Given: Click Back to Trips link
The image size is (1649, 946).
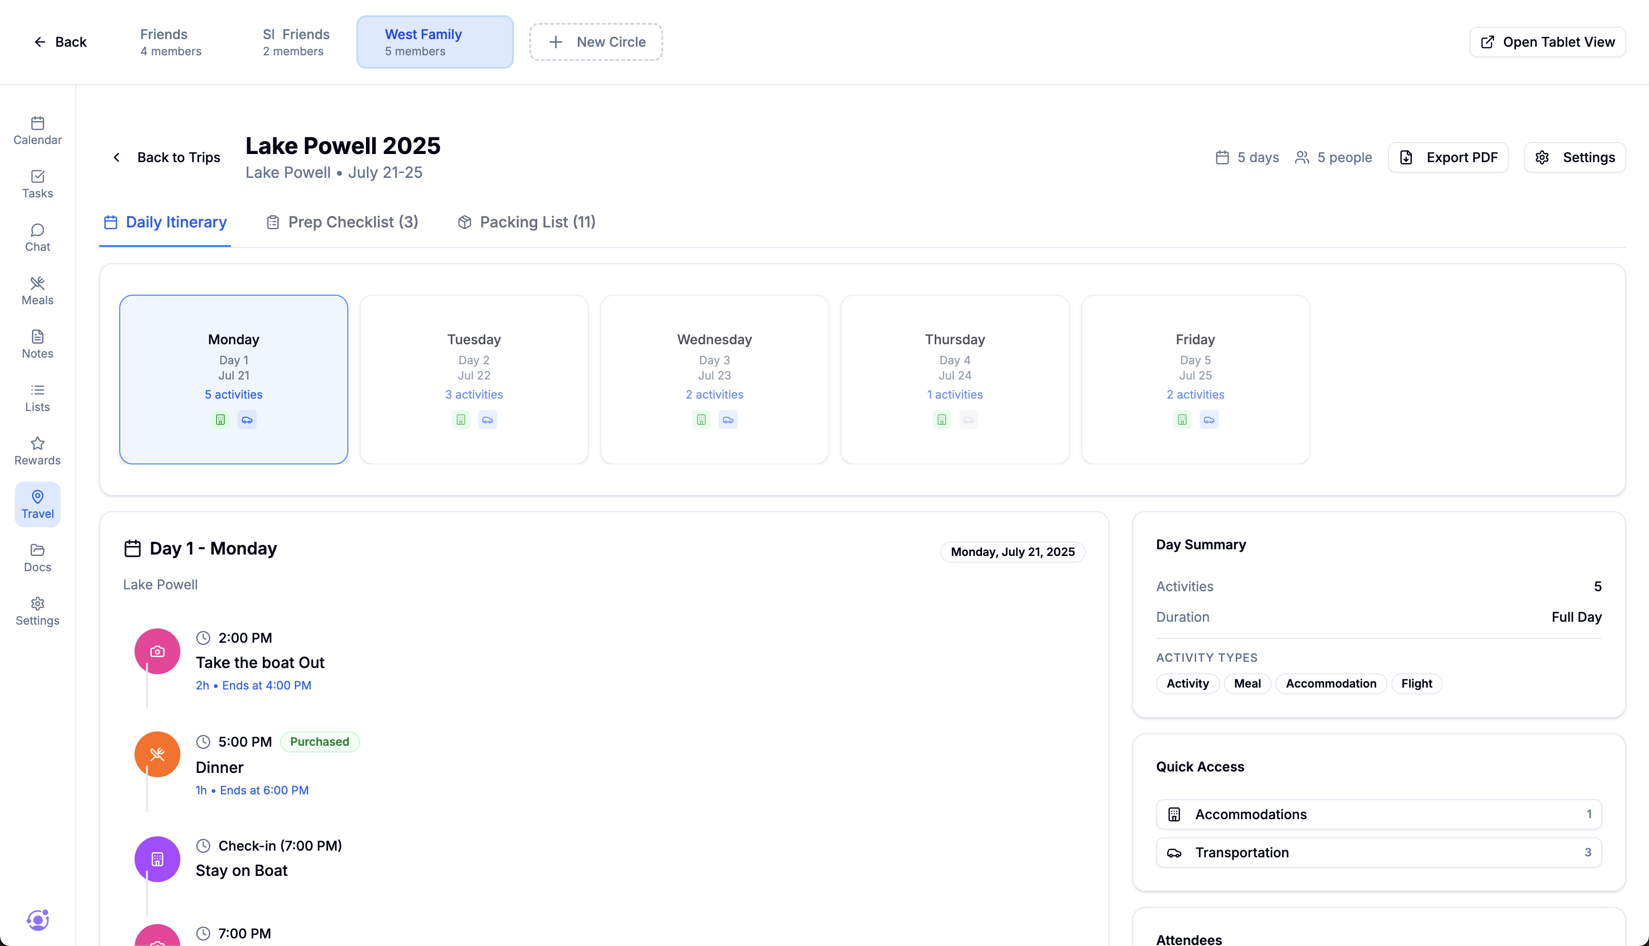Looking at the screenshot, I should pos(167,157).
